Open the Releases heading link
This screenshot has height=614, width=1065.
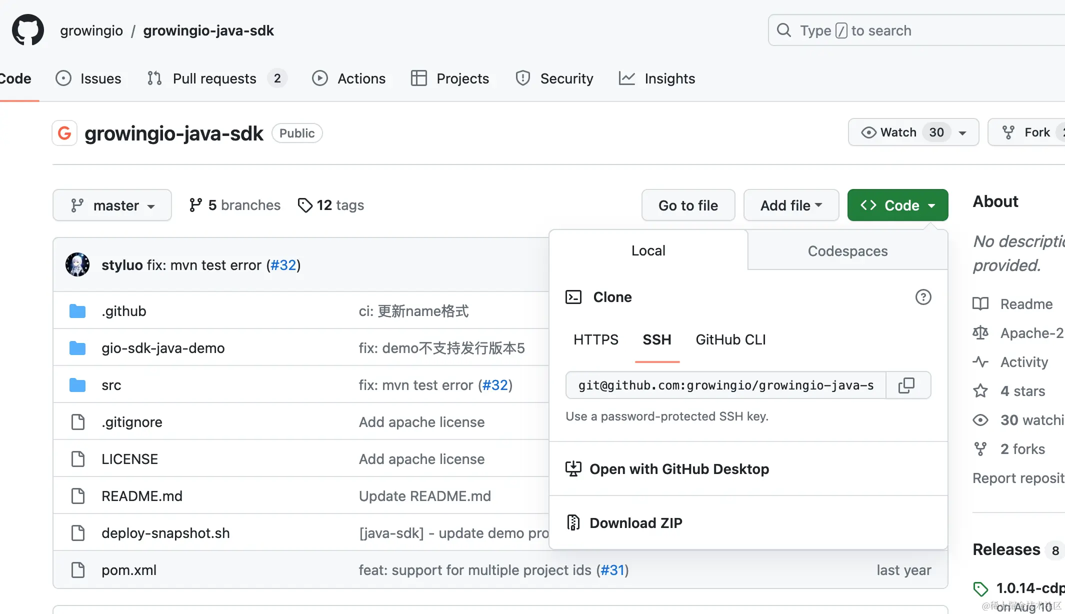1006,549
